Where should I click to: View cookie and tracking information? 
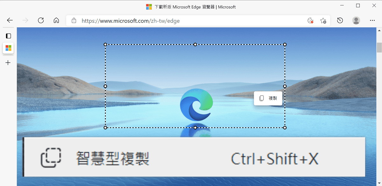(x=310, y=20)
